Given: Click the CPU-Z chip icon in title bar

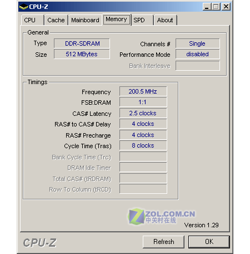Looking at the screenshot, I should (24, 7).
